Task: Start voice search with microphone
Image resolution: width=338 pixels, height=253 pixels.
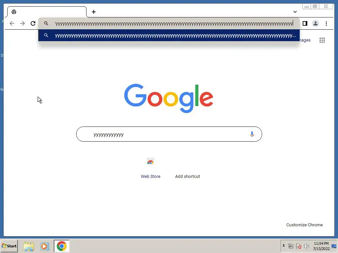Action: [x=252, y=134]
